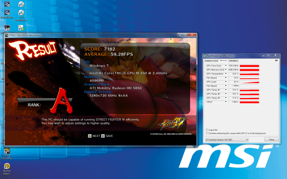Click the GPU Memory Clock MHz value field

[x=234, y=70]
